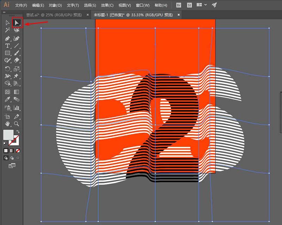Screen dimensions: 282x225
Task: Set paint mode to Gradient
Action: [12, 151]
